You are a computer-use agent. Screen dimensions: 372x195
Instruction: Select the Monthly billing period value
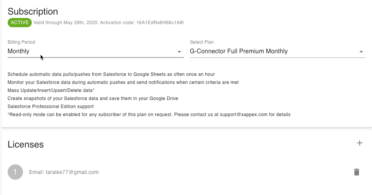tap(18, 51)
